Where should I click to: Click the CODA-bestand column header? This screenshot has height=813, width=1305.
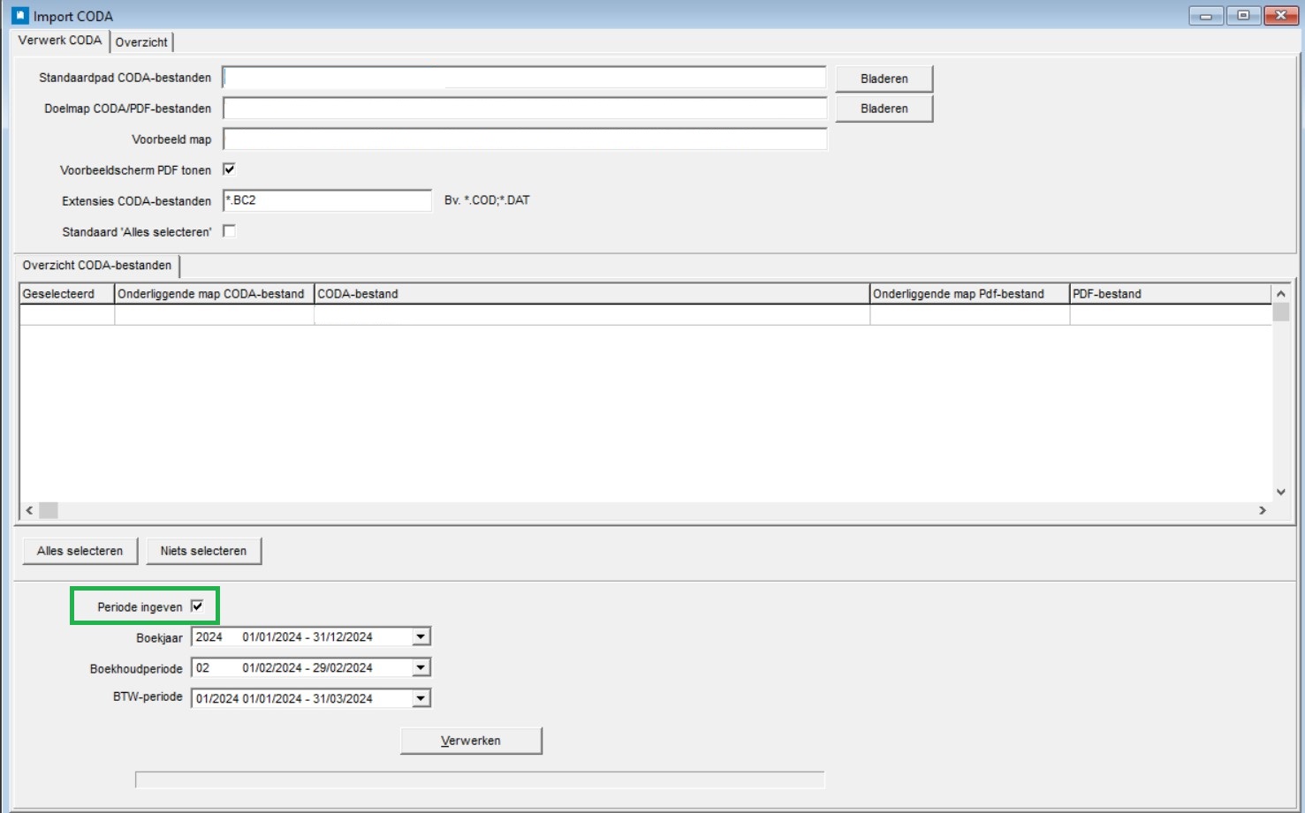click(x=591, y=294)
